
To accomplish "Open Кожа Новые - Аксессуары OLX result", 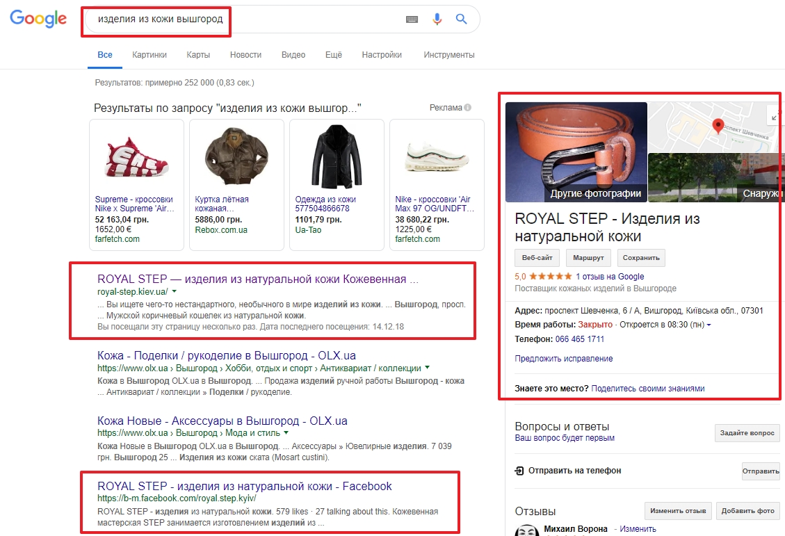I will (222, 421).
